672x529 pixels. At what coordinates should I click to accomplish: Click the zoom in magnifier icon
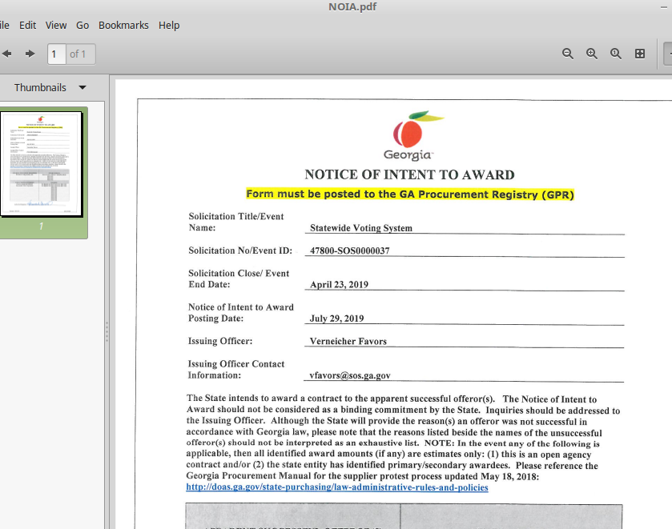[592, 54]
